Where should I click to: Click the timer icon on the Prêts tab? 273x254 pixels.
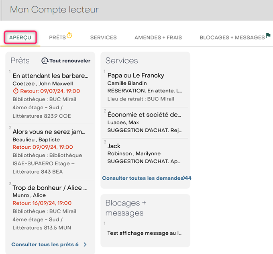coord(69,35)
